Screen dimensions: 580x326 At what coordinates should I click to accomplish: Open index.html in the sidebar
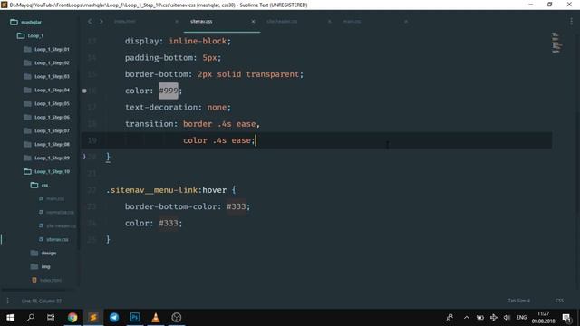pyautogui.click(x=47, y=280)
